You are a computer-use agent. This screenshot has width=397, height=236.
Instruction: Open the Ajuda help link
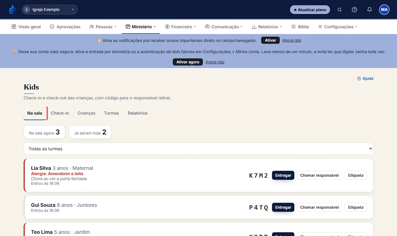tap(365, 79)
